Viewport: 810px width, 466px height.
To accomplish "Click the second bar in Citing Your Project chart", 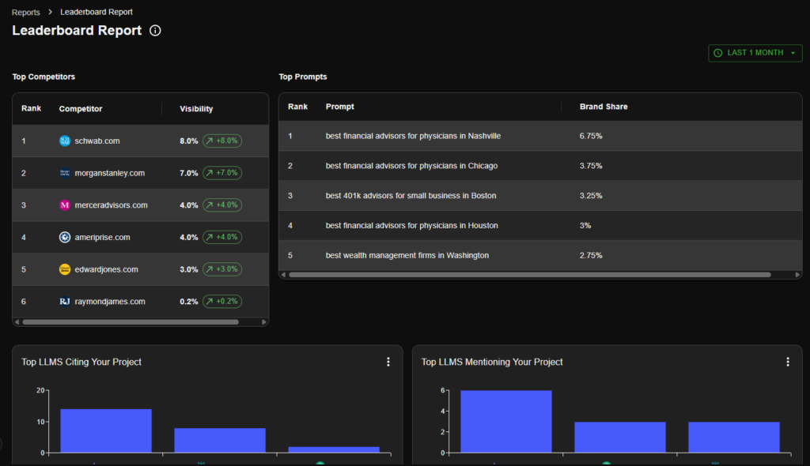I will click(x=220, y=440).
